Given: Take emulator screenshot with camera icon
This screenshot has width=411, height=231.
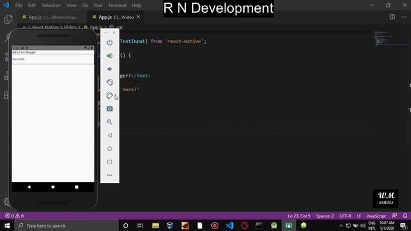Looking at the screenshot, I should pos(110,108).
